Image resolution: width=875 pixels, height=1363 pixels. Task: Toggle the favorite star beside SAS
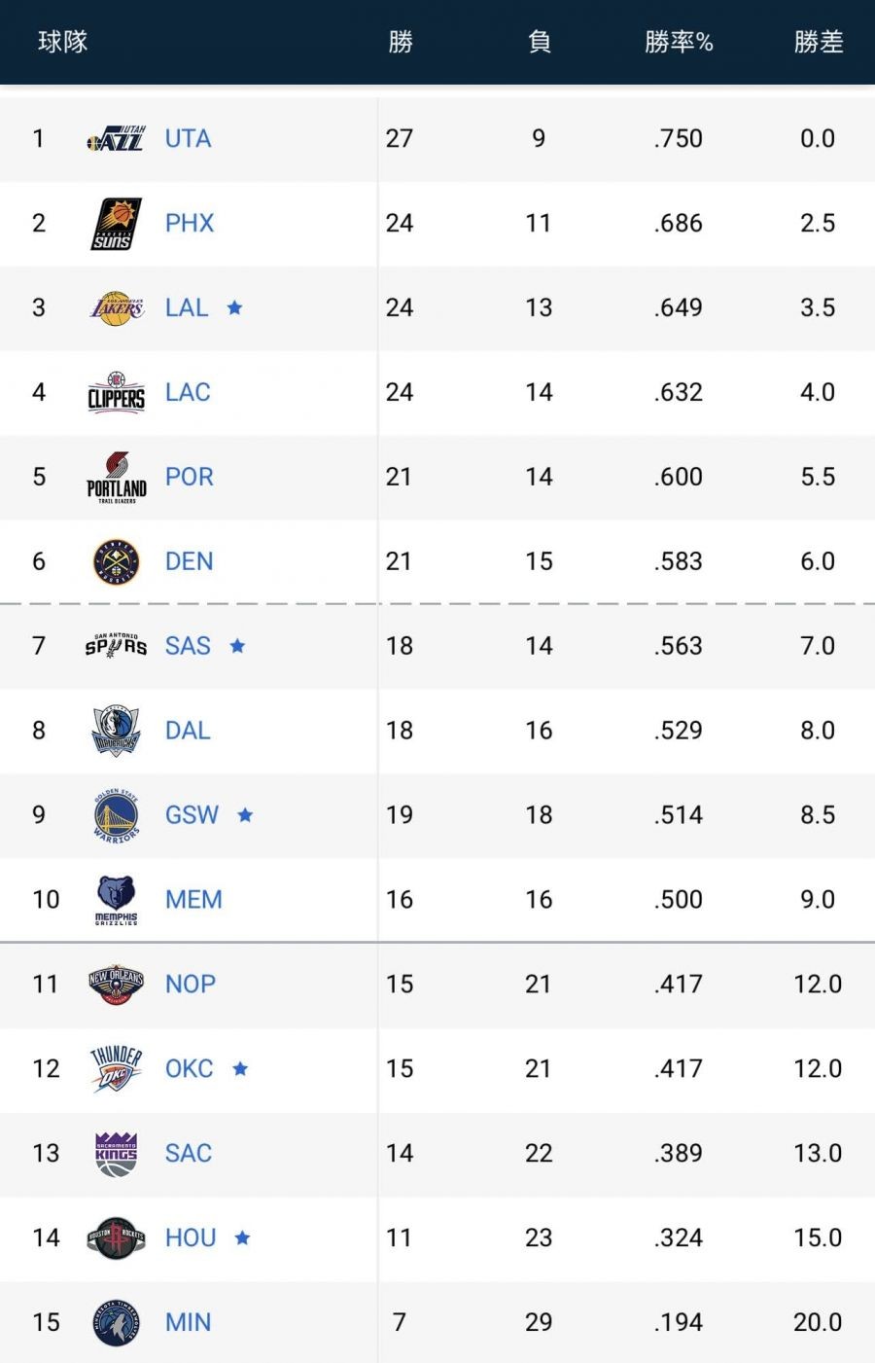pos(237,646)
